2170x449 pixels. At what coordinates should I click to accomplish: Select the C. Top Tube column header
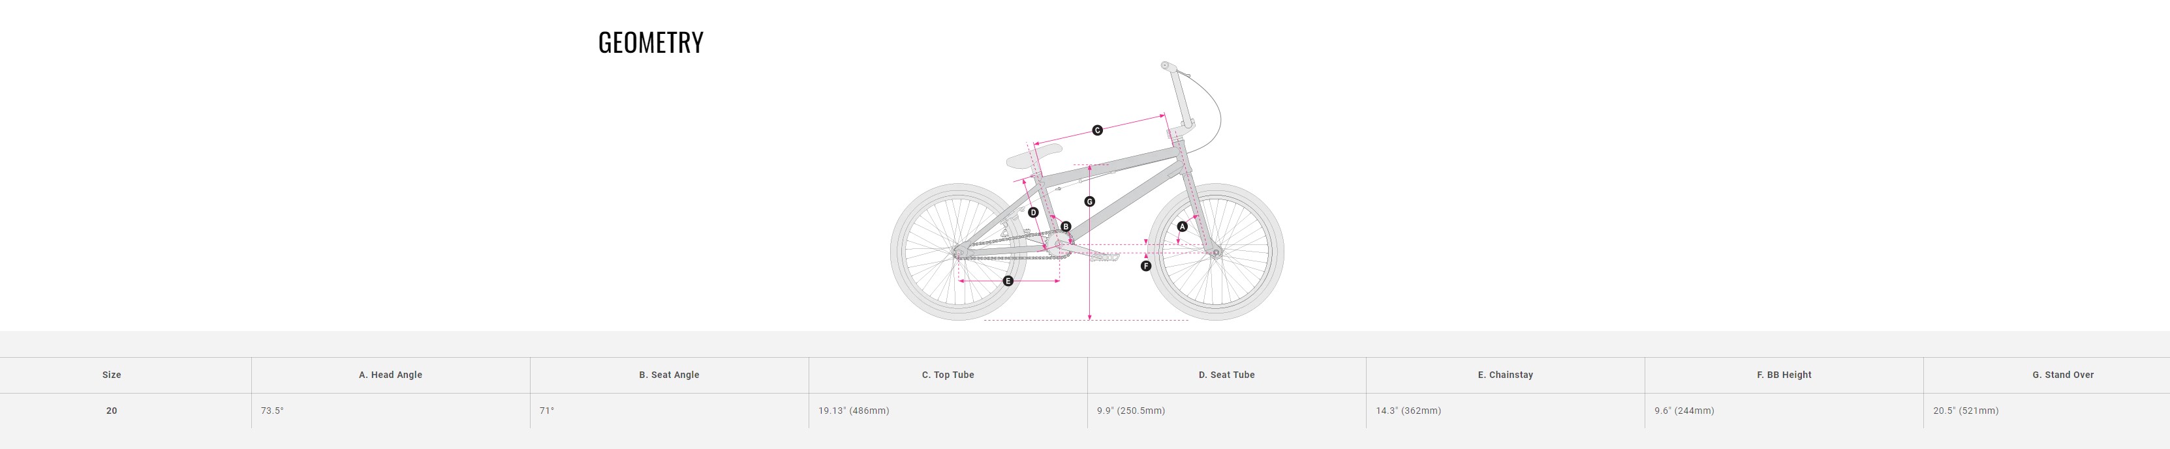point(948,375)
